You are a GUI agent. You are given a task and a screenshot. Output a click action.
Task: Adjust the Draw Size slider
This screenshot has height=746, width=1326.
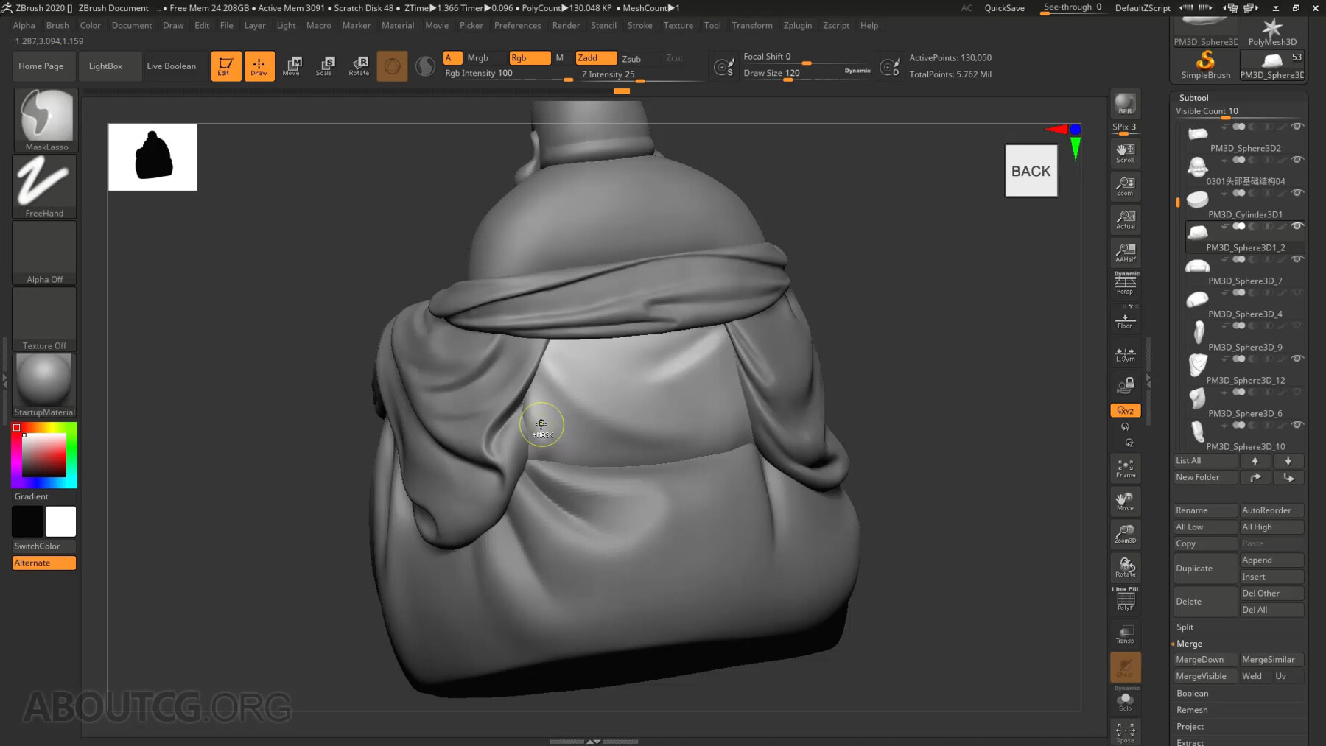coord(807,74)
